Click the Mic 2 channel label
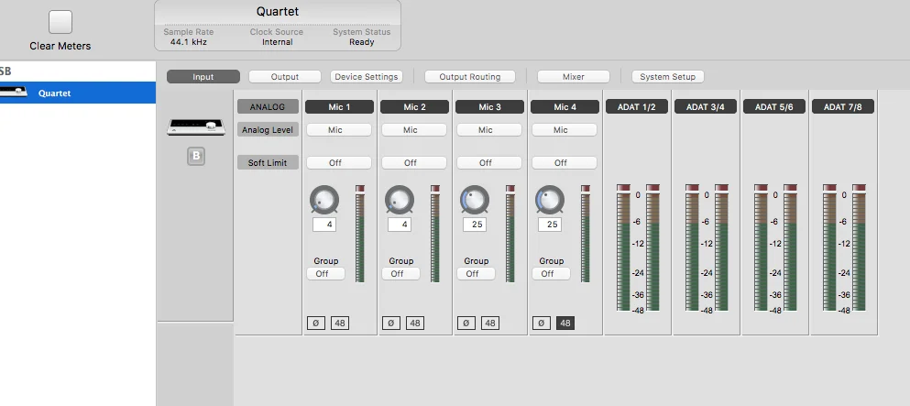910x406 pixels. (414, 106)
